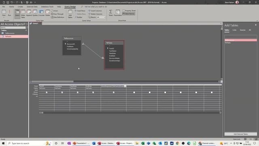259x146 pixels.
Task: Open Chrome from the taskbar
Action: tap(177, 143)
